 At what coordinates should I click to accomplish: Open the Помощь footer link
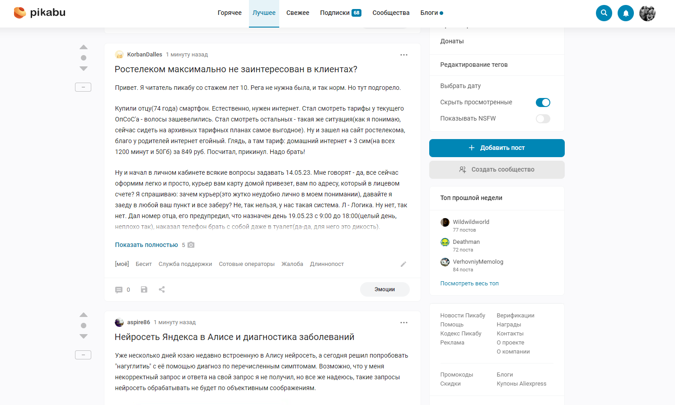tap(452, 325)
